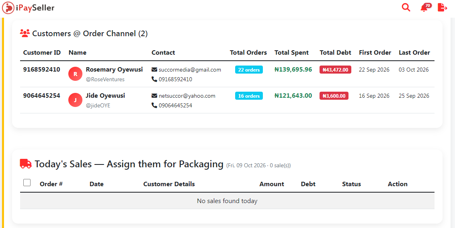Click the Action column header

[x=398, y=184]
